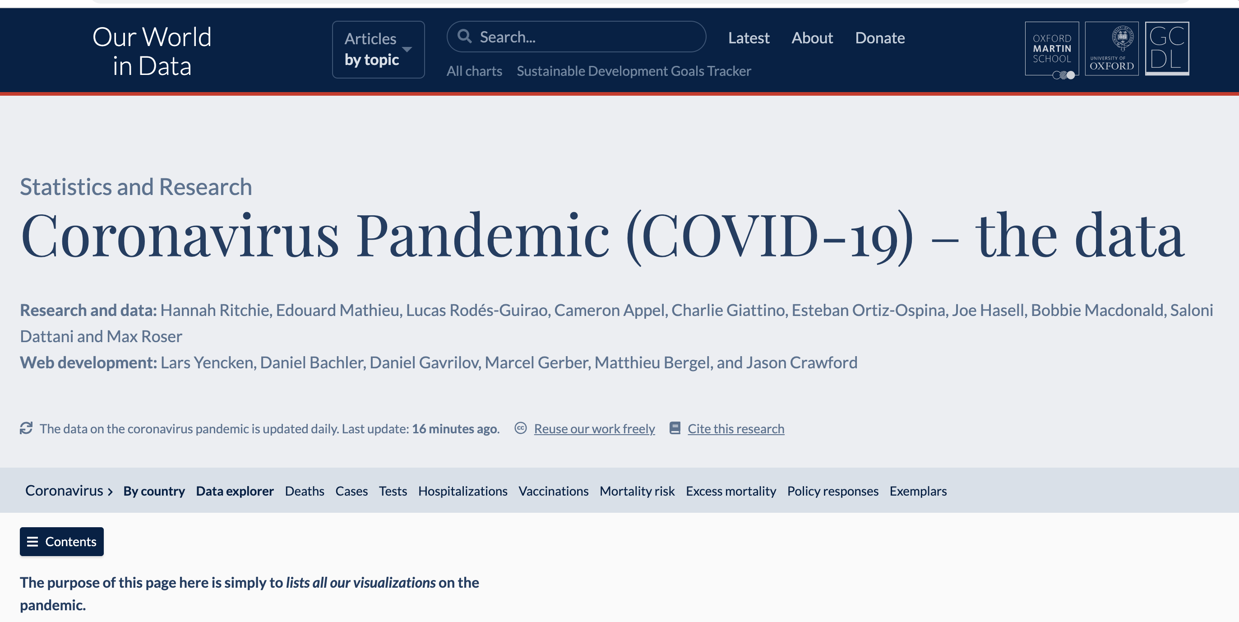1239x622 pixels.
Task: Click 'lists all our visualizations' italic text
Action: [361, 583]
